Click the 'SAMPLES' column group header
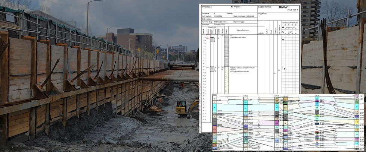Image resolution: width=366 pixels, height=152 pixels. (x=212, y=28)
